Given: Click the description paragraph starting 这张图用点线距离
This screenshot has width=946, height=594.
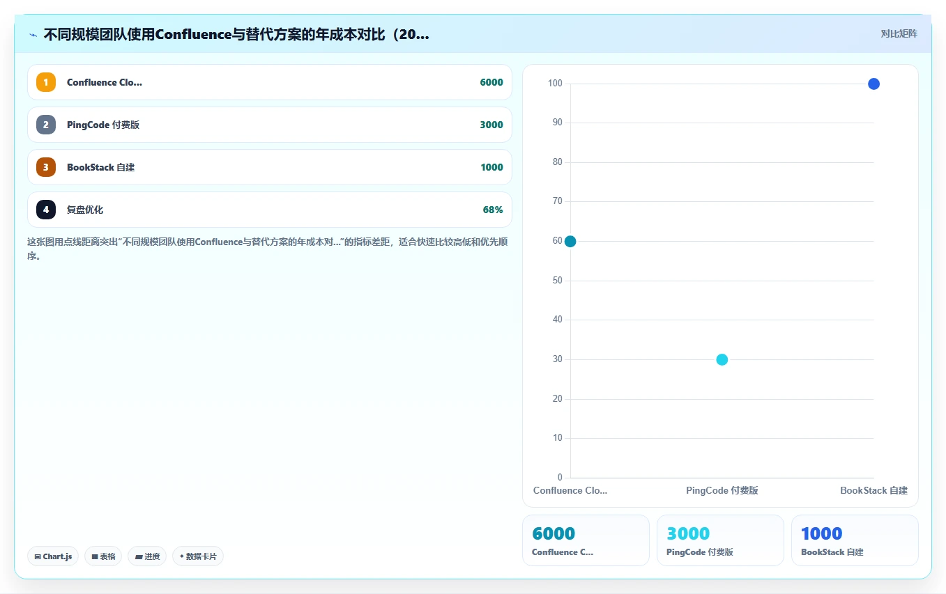Looking at the screenshot, I should [269, 249].
